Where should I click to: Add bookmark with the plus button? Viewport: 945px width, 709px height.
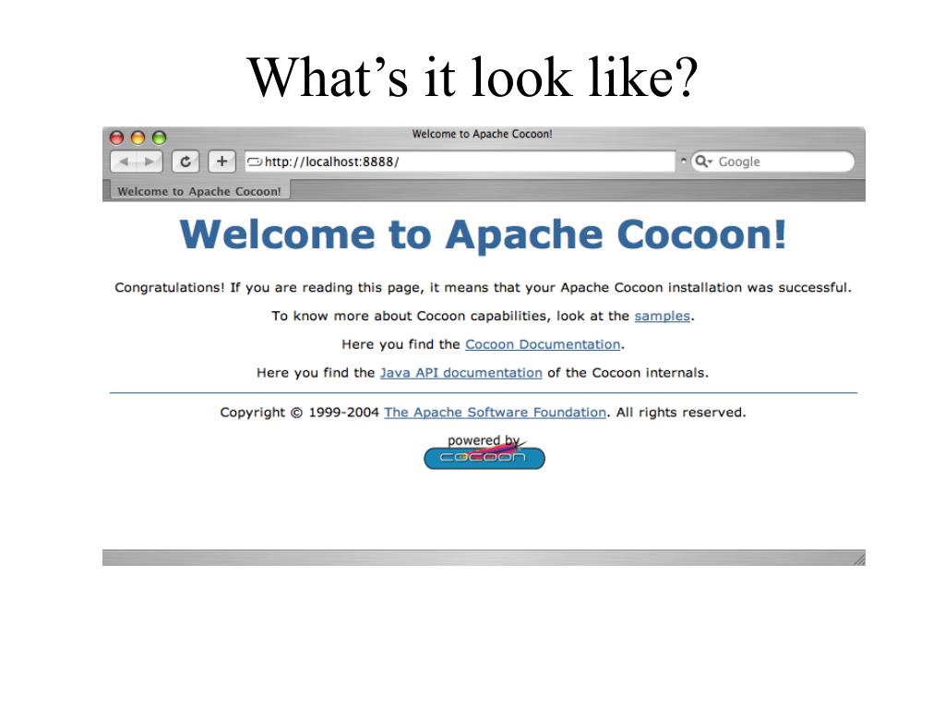pos(221,162)
